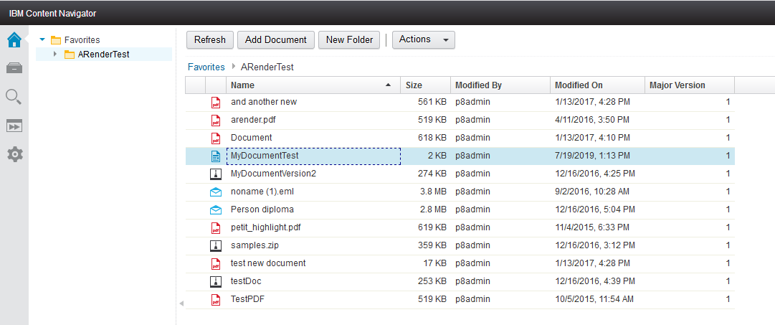Click the Refresh button
Image resolution: width=775 pixels, height=325 pixels.
tap(209, 40)
